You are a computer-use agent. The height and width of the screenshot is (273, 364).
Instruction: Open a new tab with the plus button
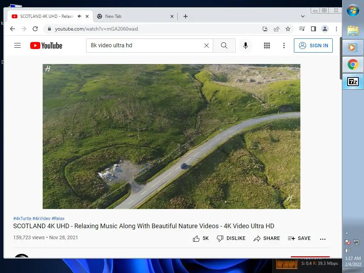[x=186, y=16]
